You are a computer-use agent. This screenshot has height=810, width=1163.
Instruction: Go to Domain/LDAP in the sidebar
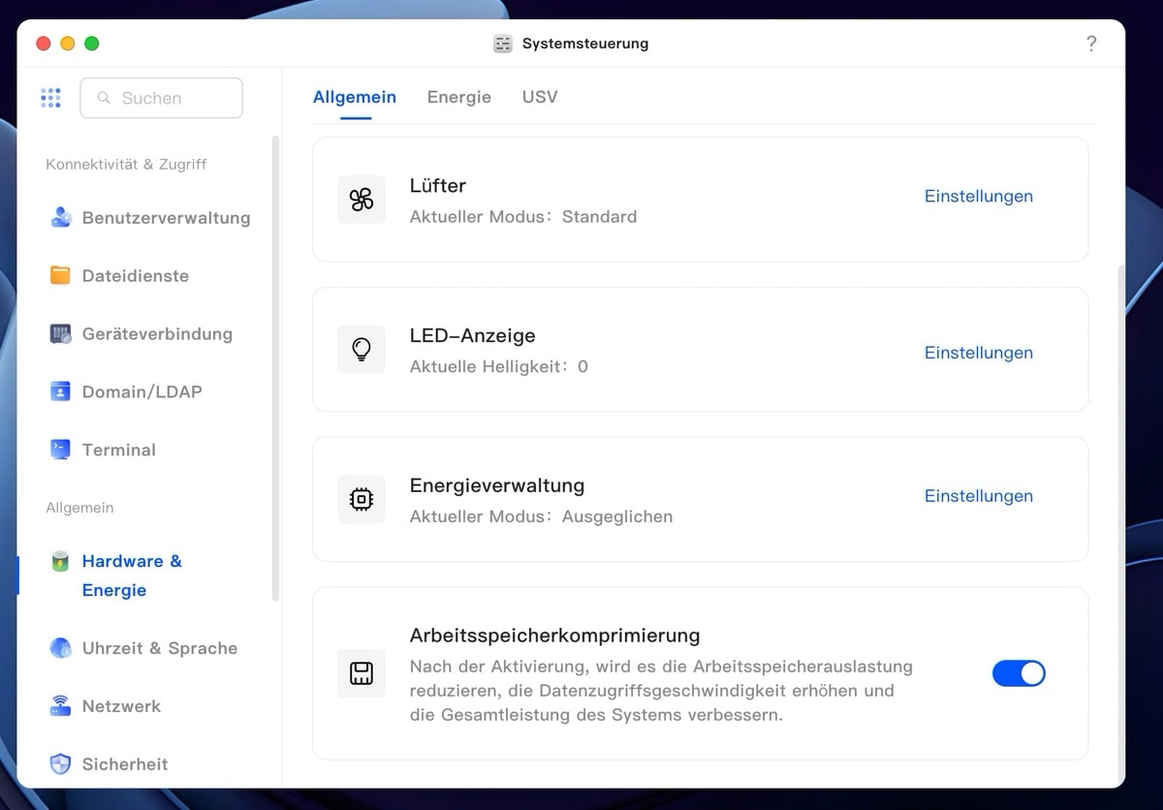(141, 392)
